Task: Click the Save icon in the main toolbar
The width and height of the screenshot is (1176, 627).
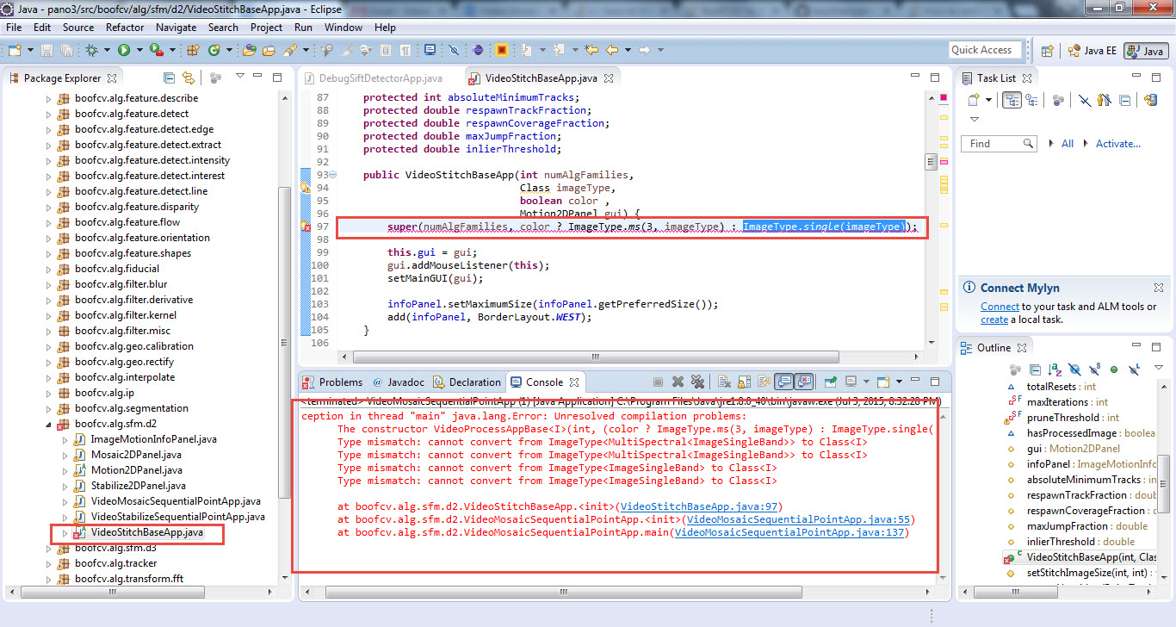Action: tap(46, 50)
